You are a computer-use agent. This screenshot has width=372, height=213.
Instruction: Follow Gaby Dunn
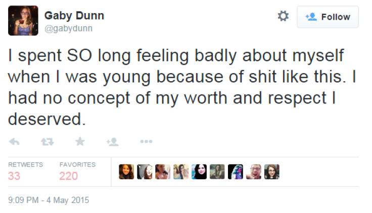click(328, 17)
